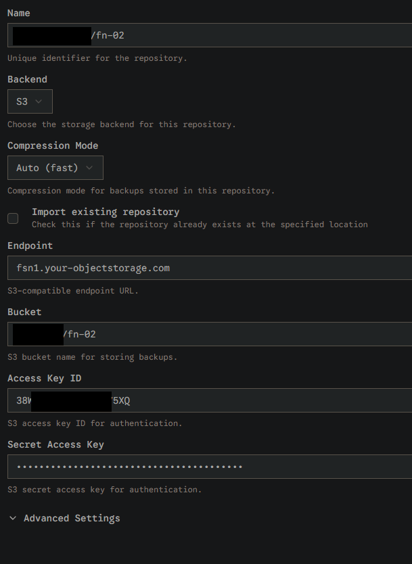Viewport: 412px width, 564px height.
Task: Click the "Access Key ID" label
Action: 44,378
